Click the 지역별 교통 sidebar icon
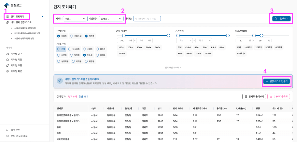The image size is (297, 142). pyautogui.click(x=7, y=65)
